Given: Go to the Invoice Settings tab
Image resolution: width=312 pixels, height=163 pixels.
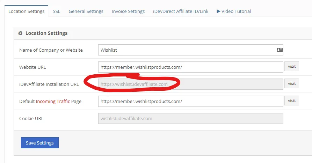Looking at the screenshot, I should click(x=128, y=11).
